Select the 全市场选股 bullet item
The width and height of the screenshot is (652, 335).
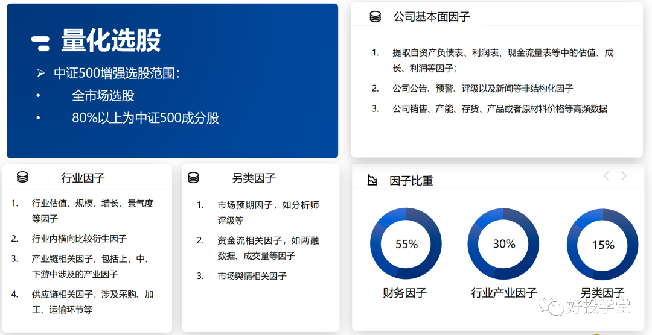(x=103, y=96)
